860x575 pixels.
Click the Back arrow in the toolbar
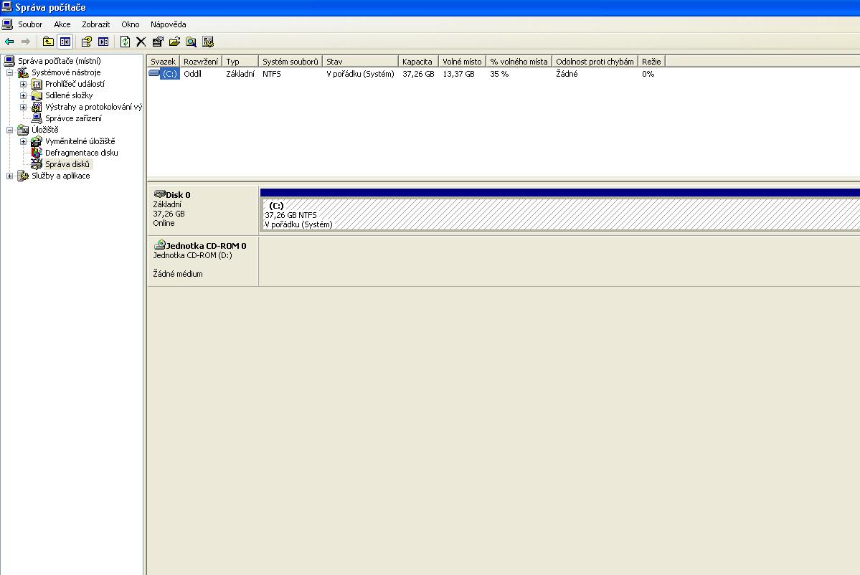[9, 42]
